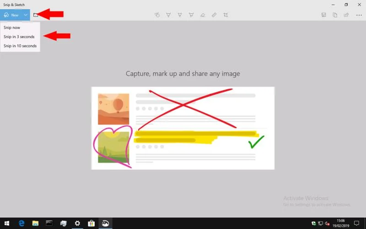
Task: Open Settings gear in the taskbar
Action: (77, 224)
